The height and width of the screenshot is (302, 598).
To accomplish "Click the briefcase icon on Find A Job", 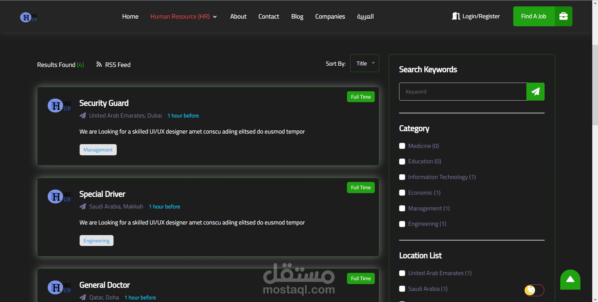I will (x=563, y=16).
